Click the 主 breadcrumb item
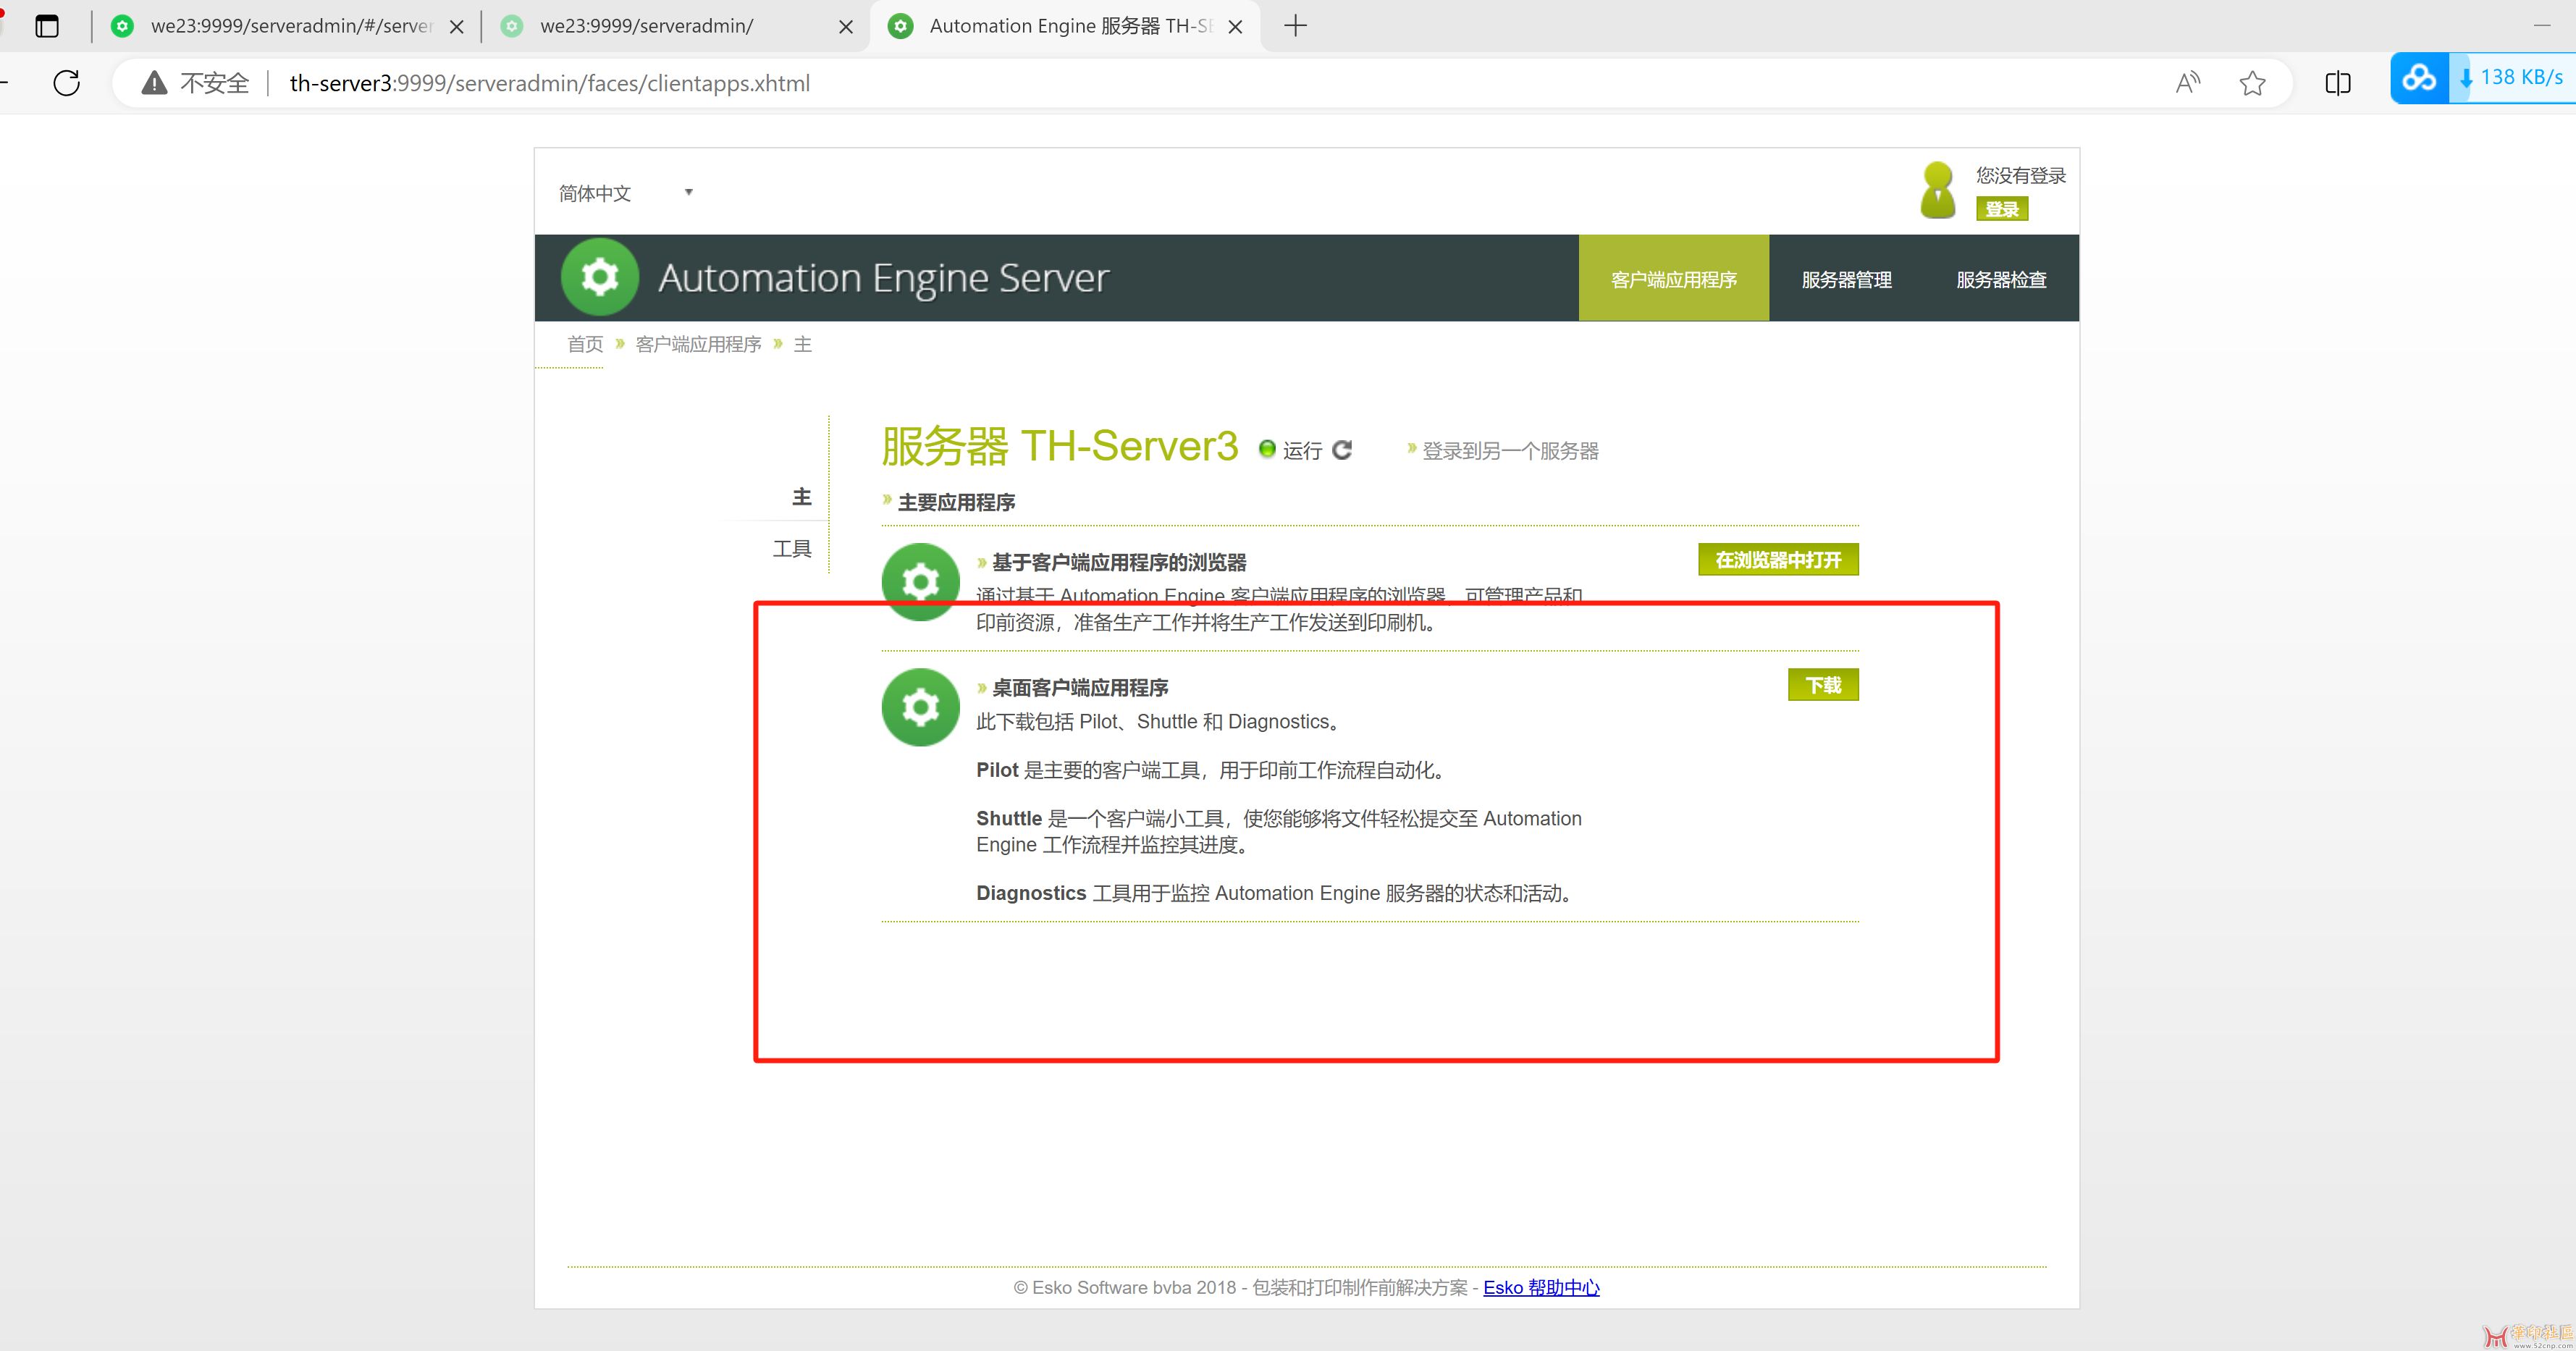Image resolution: width=2576 pixels, height=1351 pixels. [x=802, y=344]
